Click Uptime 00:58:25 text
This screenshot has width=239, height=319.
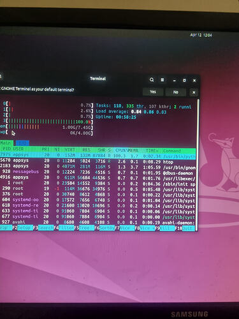[x=116, y=117]
